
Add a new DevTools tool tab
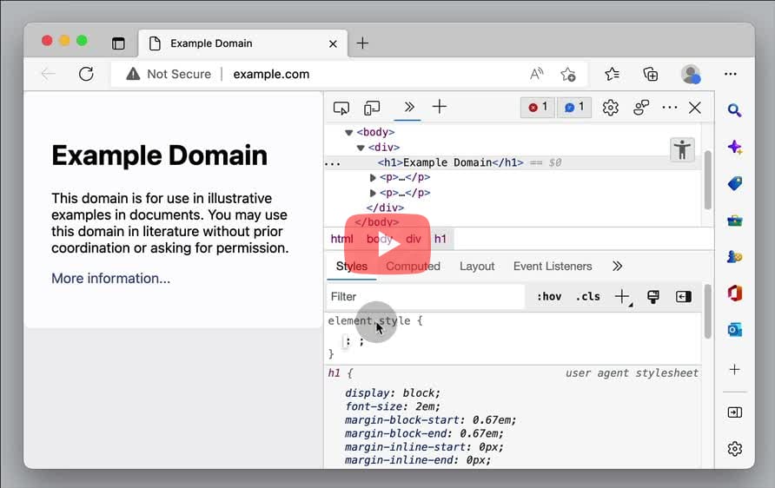coord(439,107)
